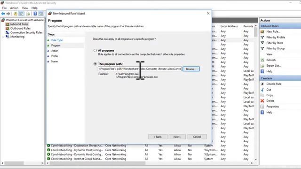Expand the Monitoring tree node

point(3,37)
